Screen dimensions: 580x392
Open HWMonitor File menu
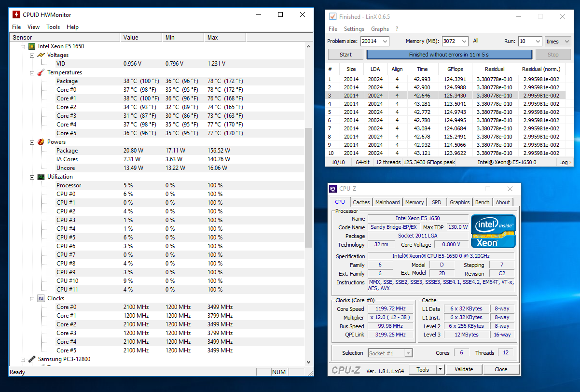16,27
